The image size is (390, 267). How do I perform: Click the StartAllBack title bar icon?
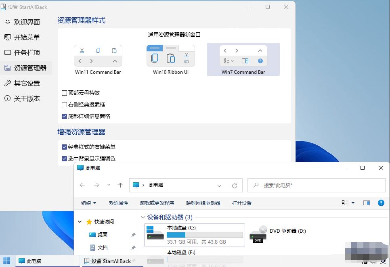[x=3, y=7]
